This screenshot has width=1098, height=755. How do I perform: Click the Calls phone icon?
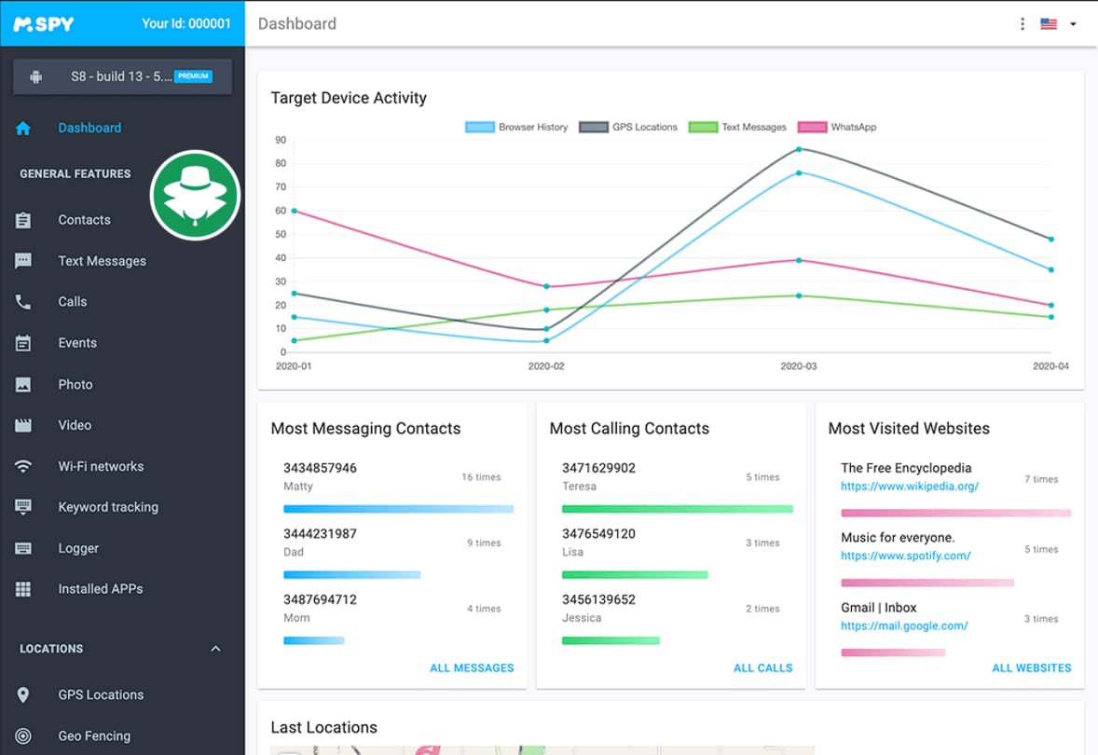[x=23, y=302]
